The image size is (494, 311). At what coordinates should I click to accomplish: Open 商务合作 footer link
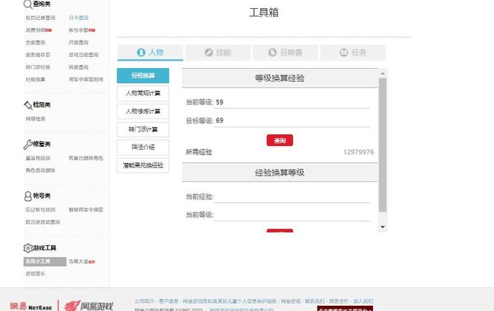[x=339, y=301]
